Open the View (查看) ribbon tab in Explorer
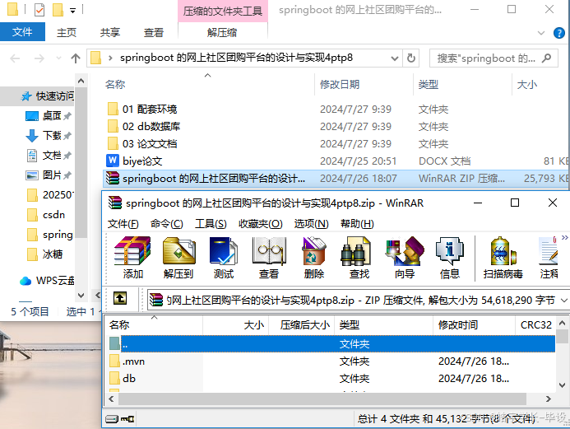 click(x=154, y=33)
